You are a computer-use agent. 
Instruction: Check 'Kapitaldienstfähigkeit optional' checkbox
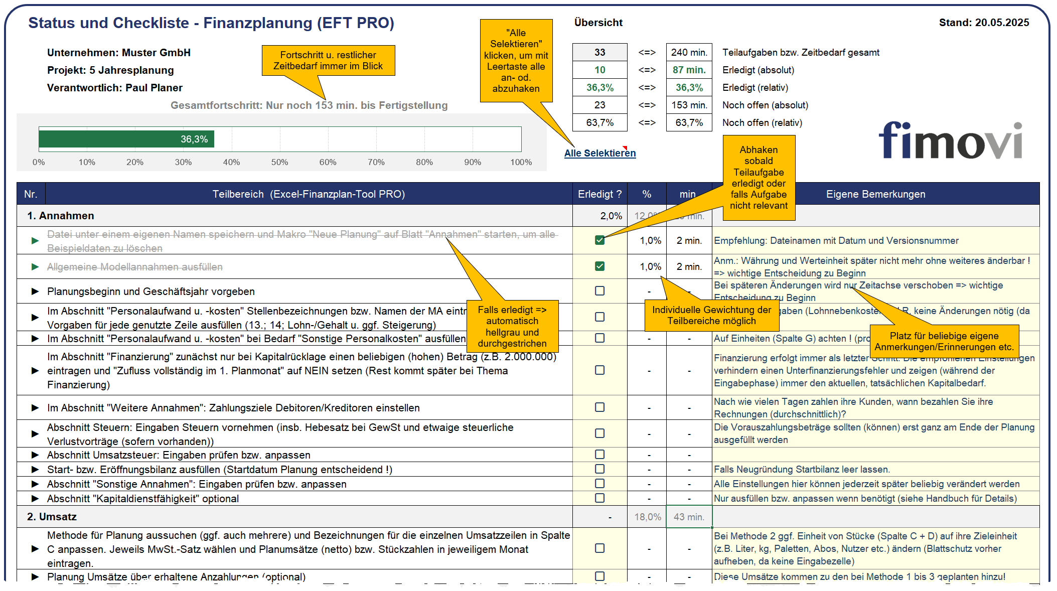(599, 498)
